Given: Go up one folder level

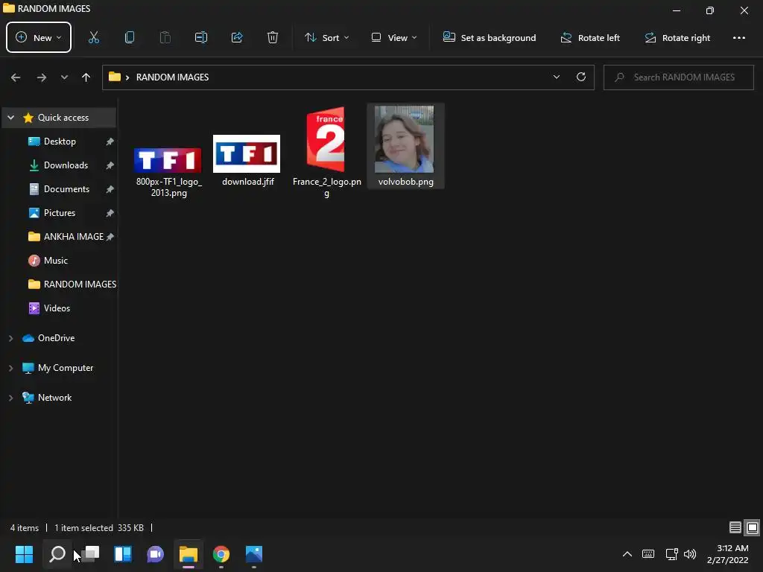Looking at the screenshot, I should pyautogui.click(x=86, y=77).
